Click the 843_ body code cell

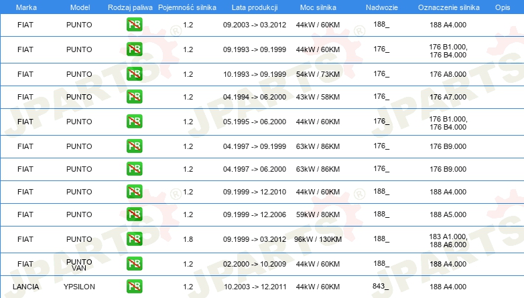[x=381, y=286]
